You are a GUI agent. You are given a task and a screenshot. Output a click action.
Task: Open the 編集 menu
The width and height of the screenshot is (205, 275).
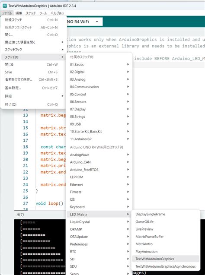tap(19, 13)
